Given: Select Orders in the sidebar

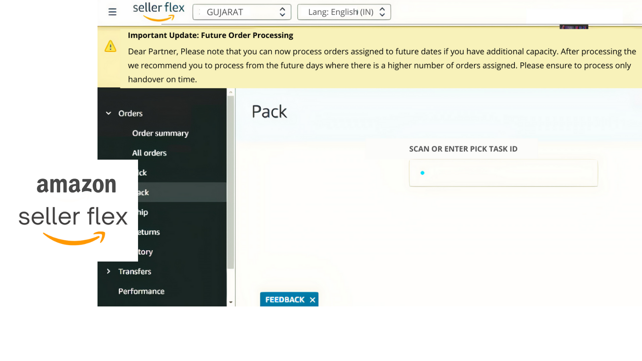Looking at the screenshot, I should [x=130, y=114].
